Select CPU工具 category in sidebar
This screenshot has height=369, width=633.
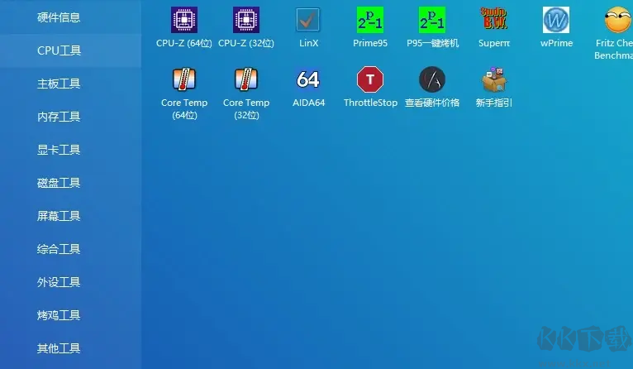[70, 50]
